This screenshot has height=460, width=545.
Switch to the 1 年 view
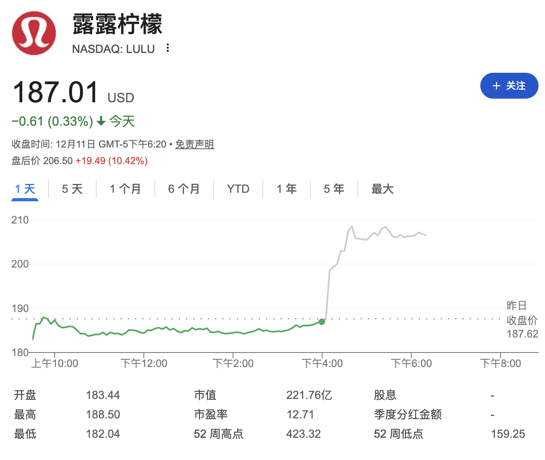click(x=286, y=189)
